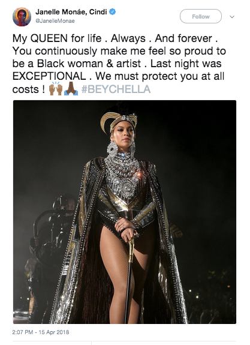This screenshot has width=250, height=345.
Task: Click the word "EXCEPTIONAL" in the tweet
Action: coord(49,76)
